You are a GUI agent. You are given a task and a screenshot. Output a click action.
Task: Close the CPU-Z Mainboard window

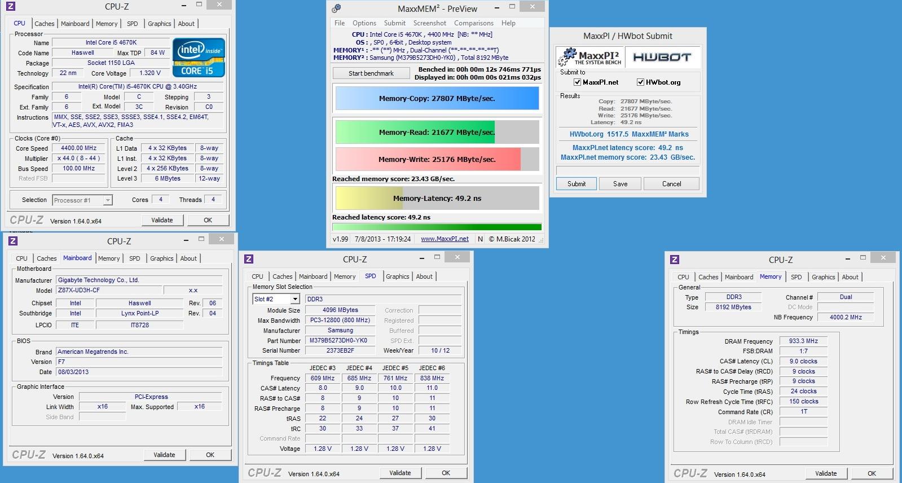[x=221, y=239]
